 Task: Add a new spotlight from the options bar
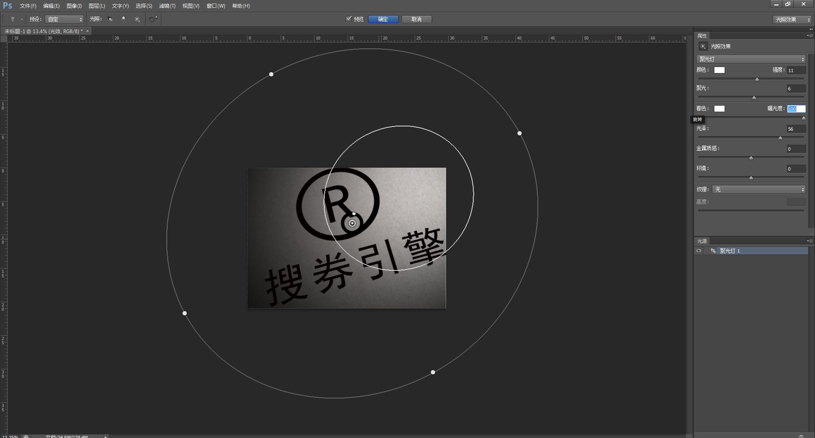point(110,19)
